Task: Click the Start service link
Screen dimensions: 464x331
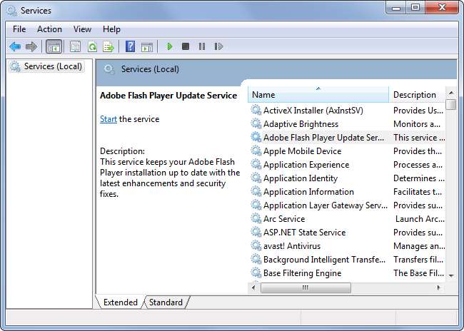Action: pos(109,119)
